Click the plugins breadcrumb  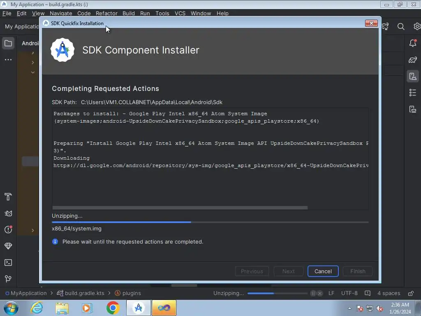coord(128,293)
